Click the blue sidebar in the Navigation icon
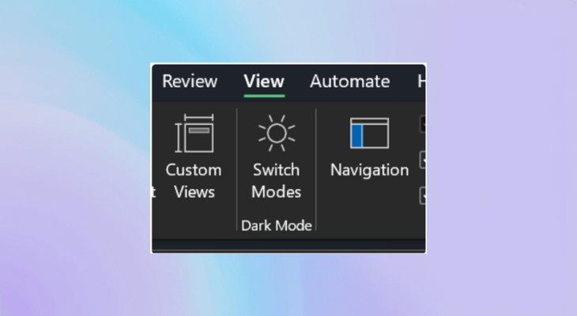 point(357,136)
